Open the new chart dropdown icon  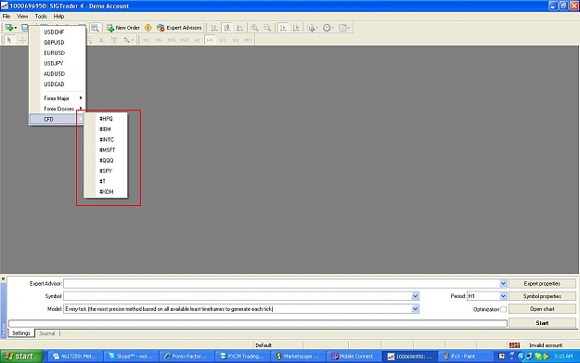tap(10, 28)
